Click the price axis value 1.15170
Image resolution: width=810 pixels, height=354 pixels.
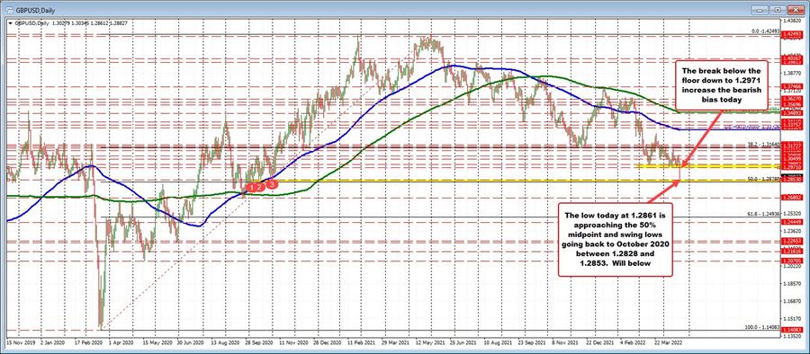pyautogui.click(x=791, y=318)
